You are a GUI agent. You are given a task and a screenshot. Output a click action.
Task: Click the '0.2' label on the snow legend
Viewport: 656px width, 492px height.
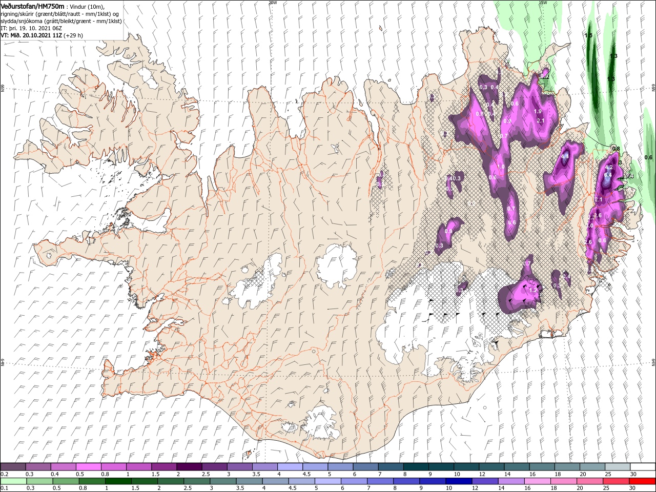click(x=4, y=474)
